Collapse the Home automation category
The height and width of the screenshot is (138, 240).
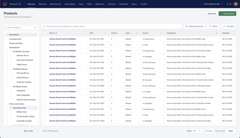pyautogui.click(x=7, y=104)
